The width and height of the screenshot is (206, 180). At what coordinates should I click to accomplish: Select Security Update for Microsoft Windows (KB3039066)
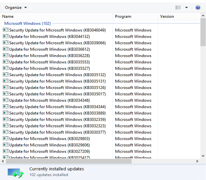[x=57, y=43]
